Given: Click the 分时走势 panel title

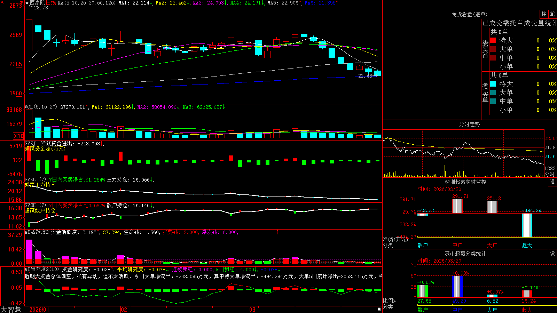Looking at the screenshot, I should coord(470,124).
